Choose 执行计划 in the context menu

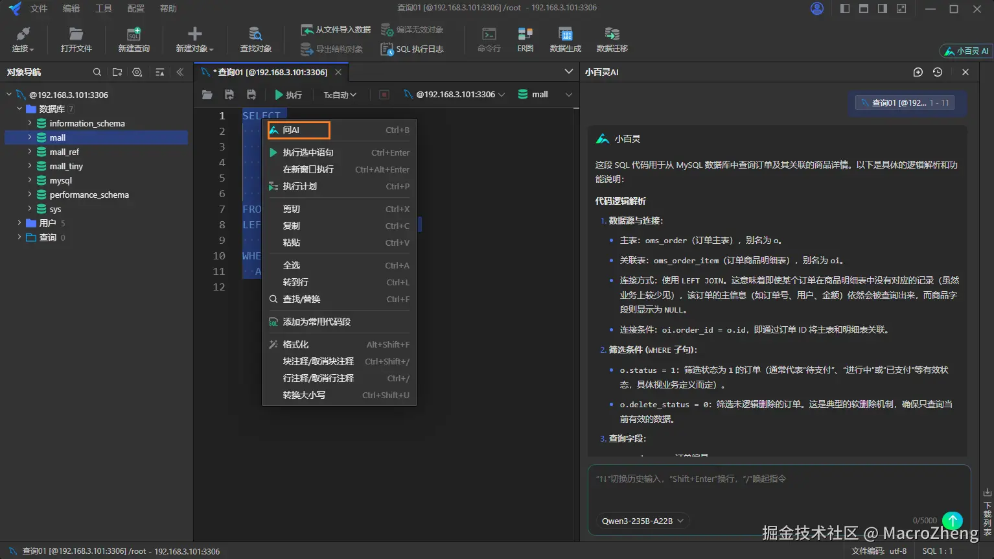pos(340,186)
